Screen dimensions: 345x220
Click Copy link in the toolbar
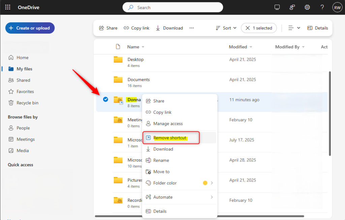coord(137,28)
